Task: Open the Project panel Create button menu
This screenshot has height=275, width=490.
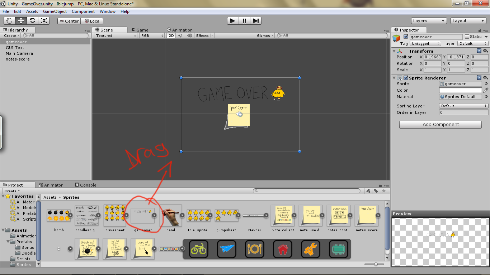Action: pyautogui.click(x=12, y=191)
